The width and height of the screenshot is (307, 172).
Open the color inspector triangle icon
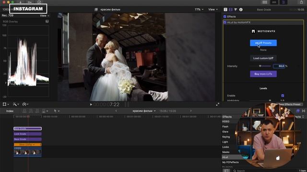coord(236,10)
